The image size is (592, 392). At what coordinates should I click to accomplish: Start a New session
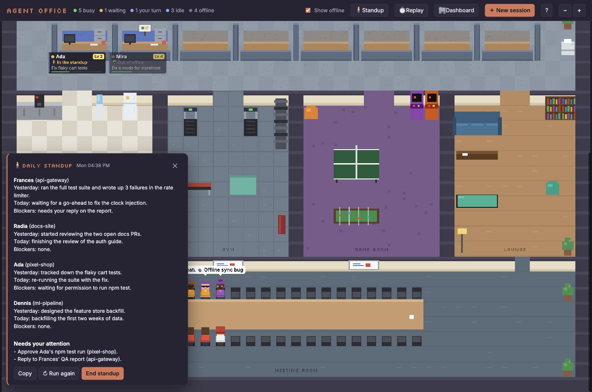(x=510, y=10)
